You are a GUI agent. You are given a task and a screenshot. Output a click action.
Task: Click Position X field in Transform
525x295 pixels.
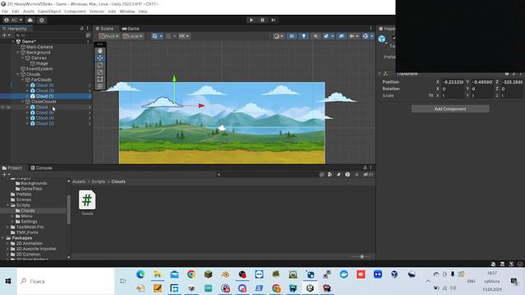pos(453,82)
